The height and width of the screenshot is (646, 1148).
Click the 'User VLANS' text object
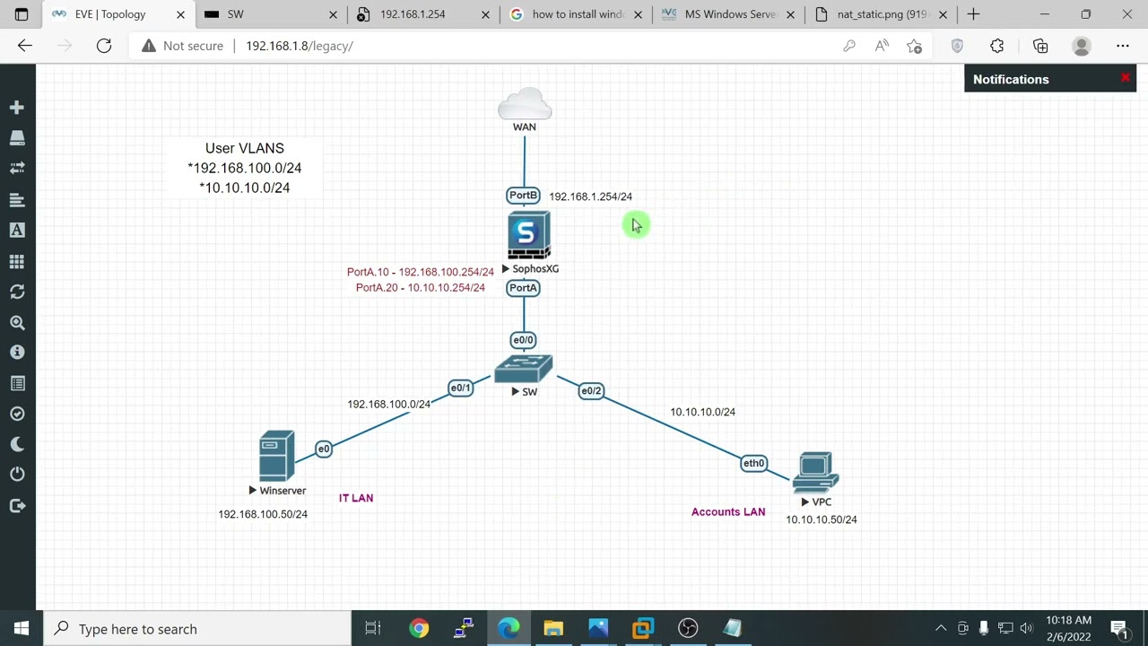coord(245,148)
